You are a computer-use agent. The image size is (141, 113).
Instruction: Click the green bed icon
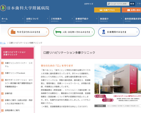[58, 32]
